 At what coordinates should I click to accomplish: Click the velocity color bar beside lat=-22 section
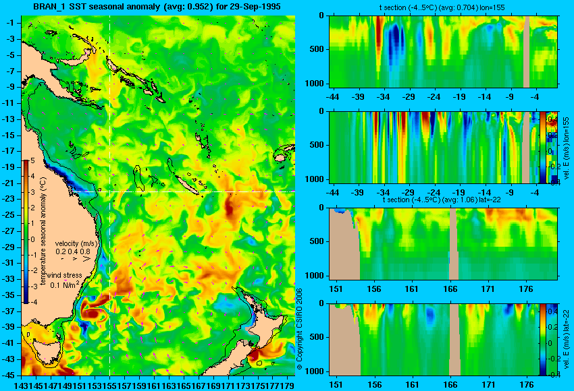(542, 340)
